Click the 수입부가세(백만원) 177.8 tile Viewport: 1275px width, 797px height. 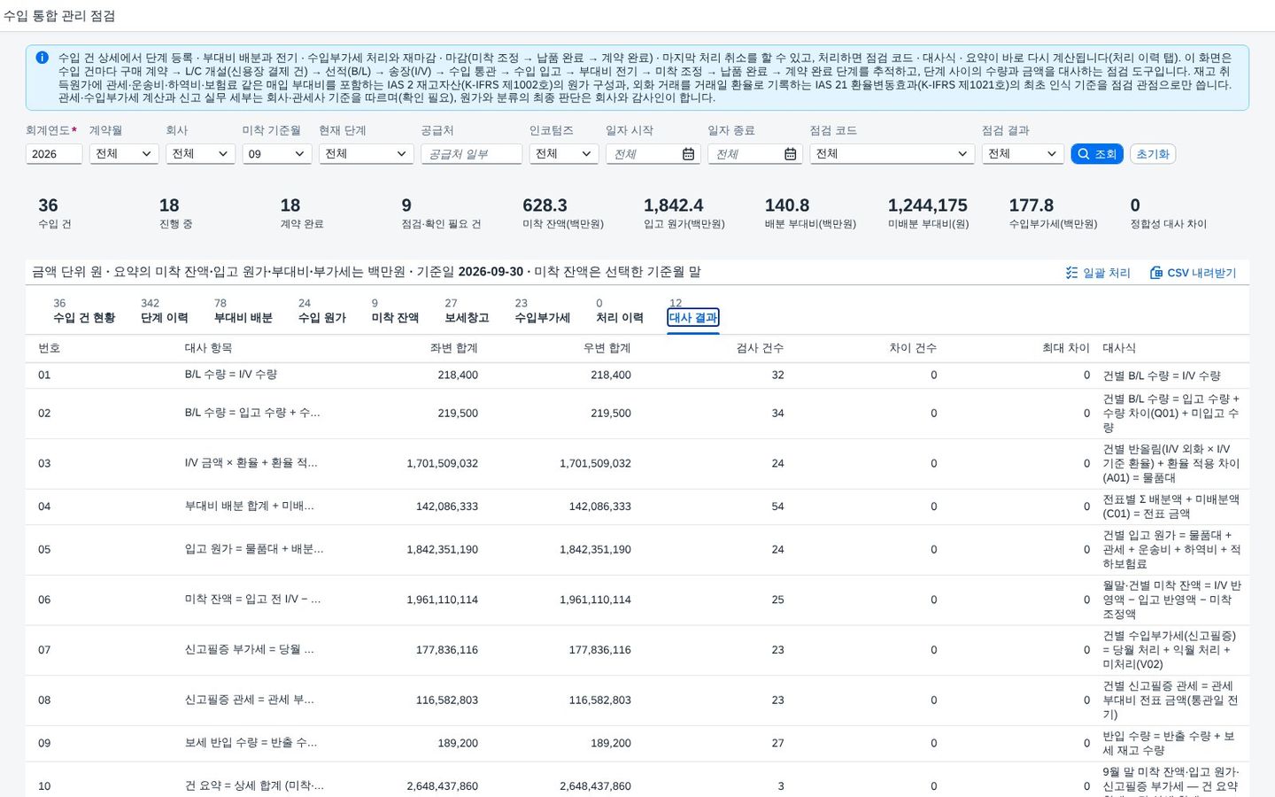pyautogui.click(x=1054, y=213)
